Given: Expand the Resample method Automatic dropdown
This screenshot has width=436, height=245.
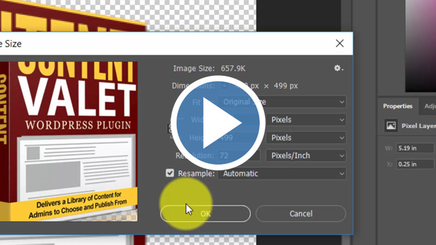Looking at the screenshot, I should [282, 174].
